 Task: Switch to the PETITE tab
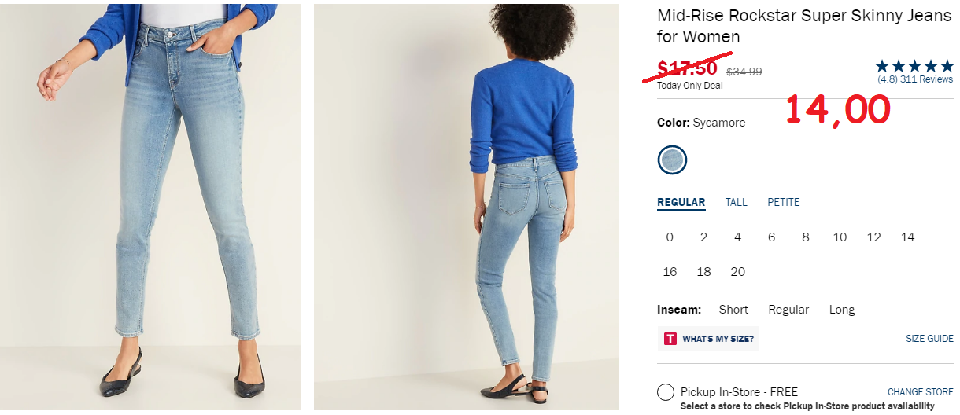(784, 202)
